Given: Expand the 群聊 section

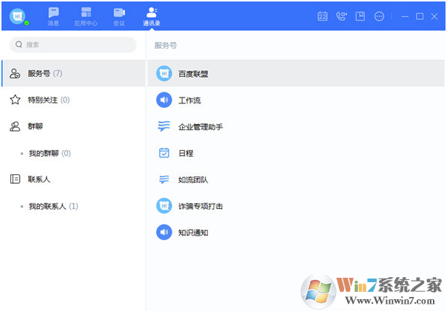Looking at the screenshot, I should 73,126.
